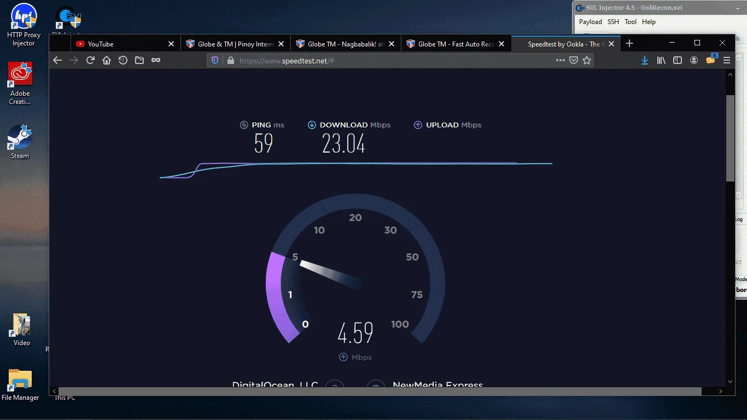747x420 pixels.
Task: Open the Firefox account avatar icon
Action: click(x=694, y=60)
